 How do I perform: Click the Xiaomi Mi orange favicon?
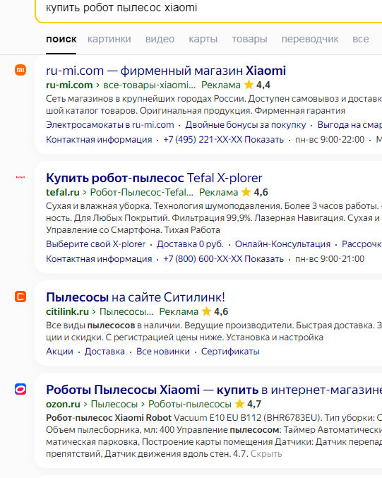click(x=20, y=70)
